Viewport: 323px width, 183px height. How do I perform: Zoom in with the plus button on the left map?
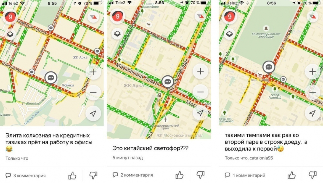click(x=93, y=72)
